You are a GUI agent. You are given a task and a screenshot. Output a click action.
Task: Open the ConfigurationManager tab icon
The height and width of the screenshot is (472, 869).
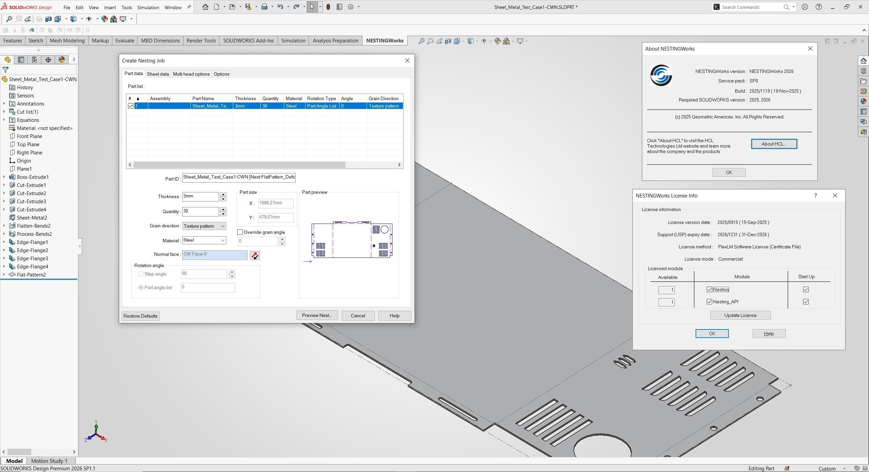tap(35, 60)
